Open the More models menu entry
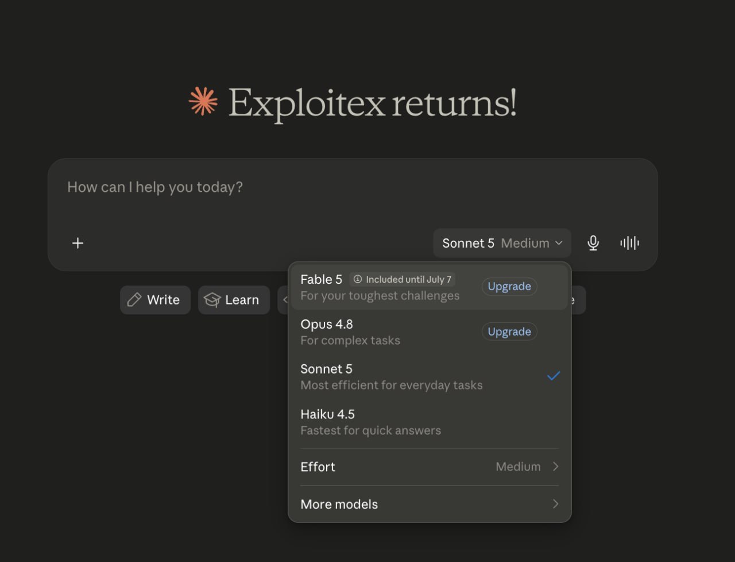735x562 pixels. (x=430, y=504)
